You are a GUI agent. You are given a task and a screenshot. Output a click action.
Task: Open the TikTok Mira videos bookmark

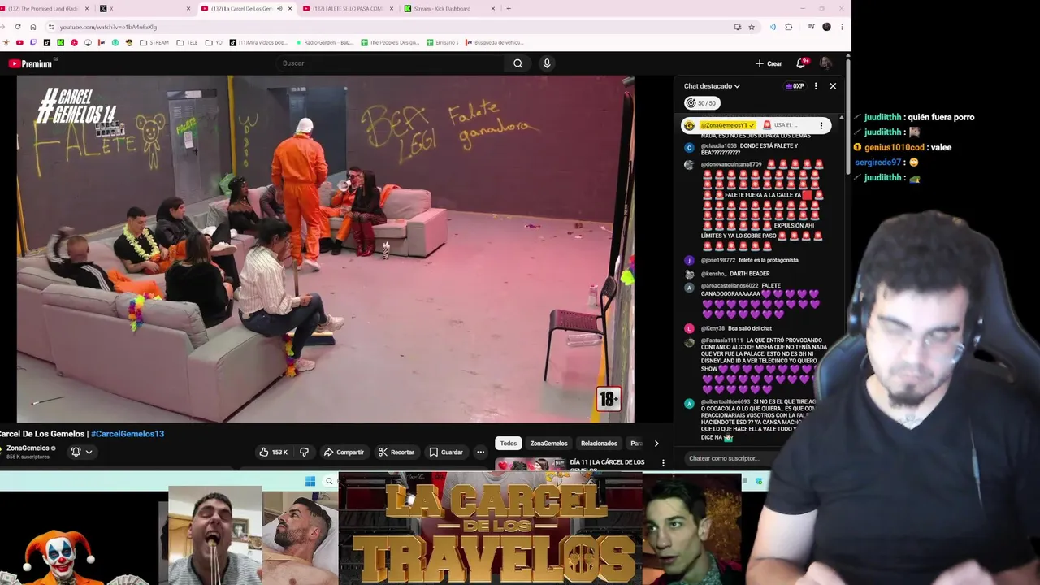tap(258, 42)
